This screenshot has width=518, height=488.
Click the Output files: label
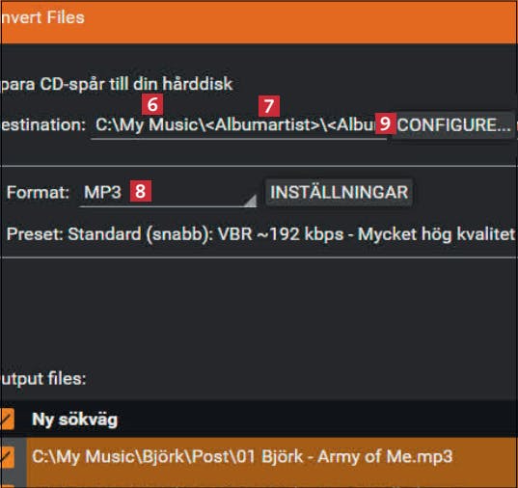[x=43, y=379]
